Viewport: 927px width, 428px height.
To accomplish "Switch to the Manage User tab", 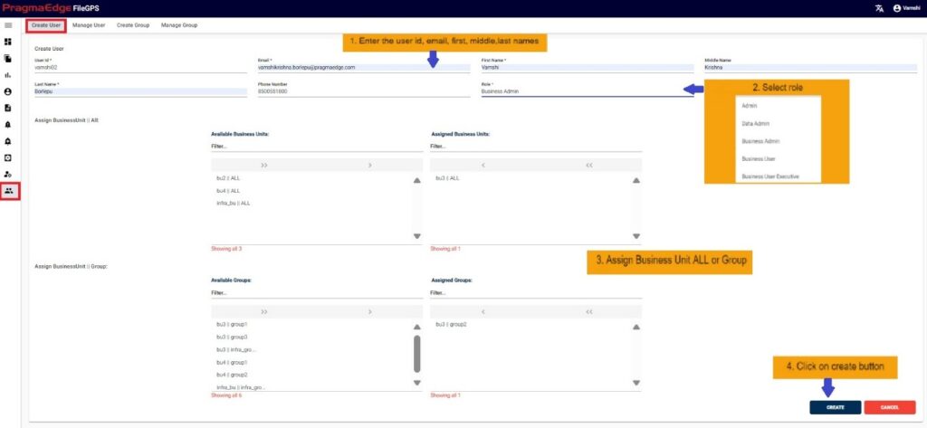I will (89, 25).
